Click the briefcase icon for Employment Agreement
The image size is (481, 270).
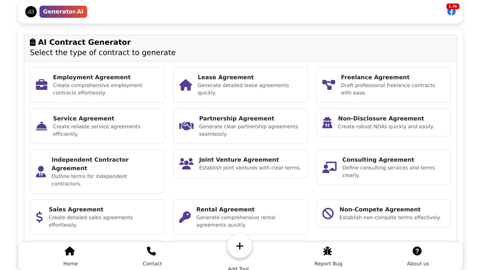click(42, 85)
